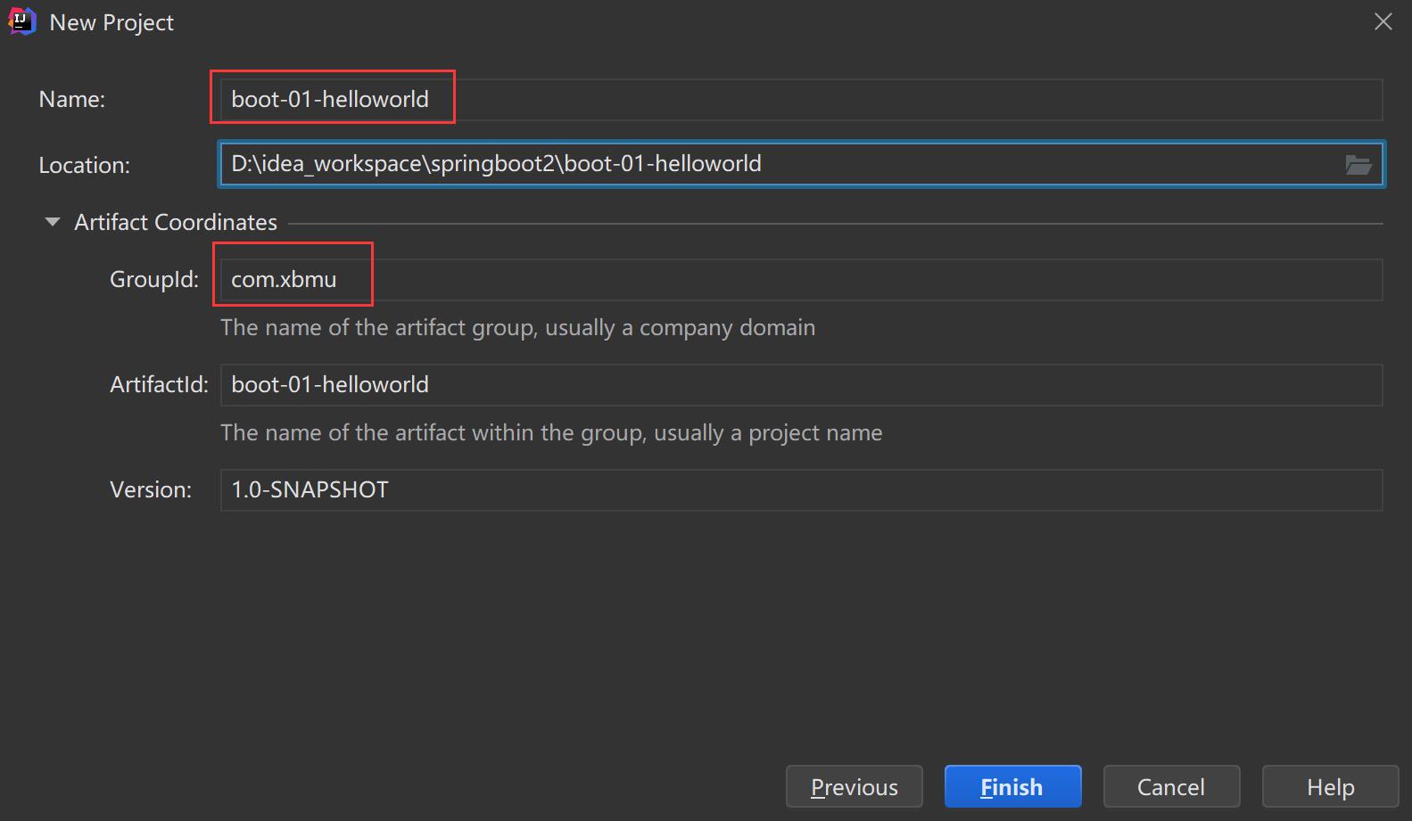The image size is (1412, 821).
Task: Click hint 'usually a project name'
Action: (768, 432)
